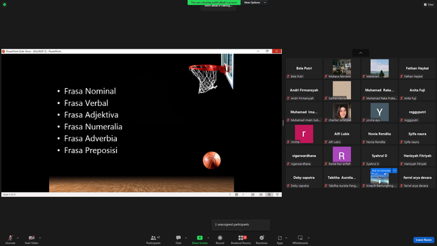Click rimma's pink r avatar tile
Viewport: 437px width, 246px height.
point(304,134)
